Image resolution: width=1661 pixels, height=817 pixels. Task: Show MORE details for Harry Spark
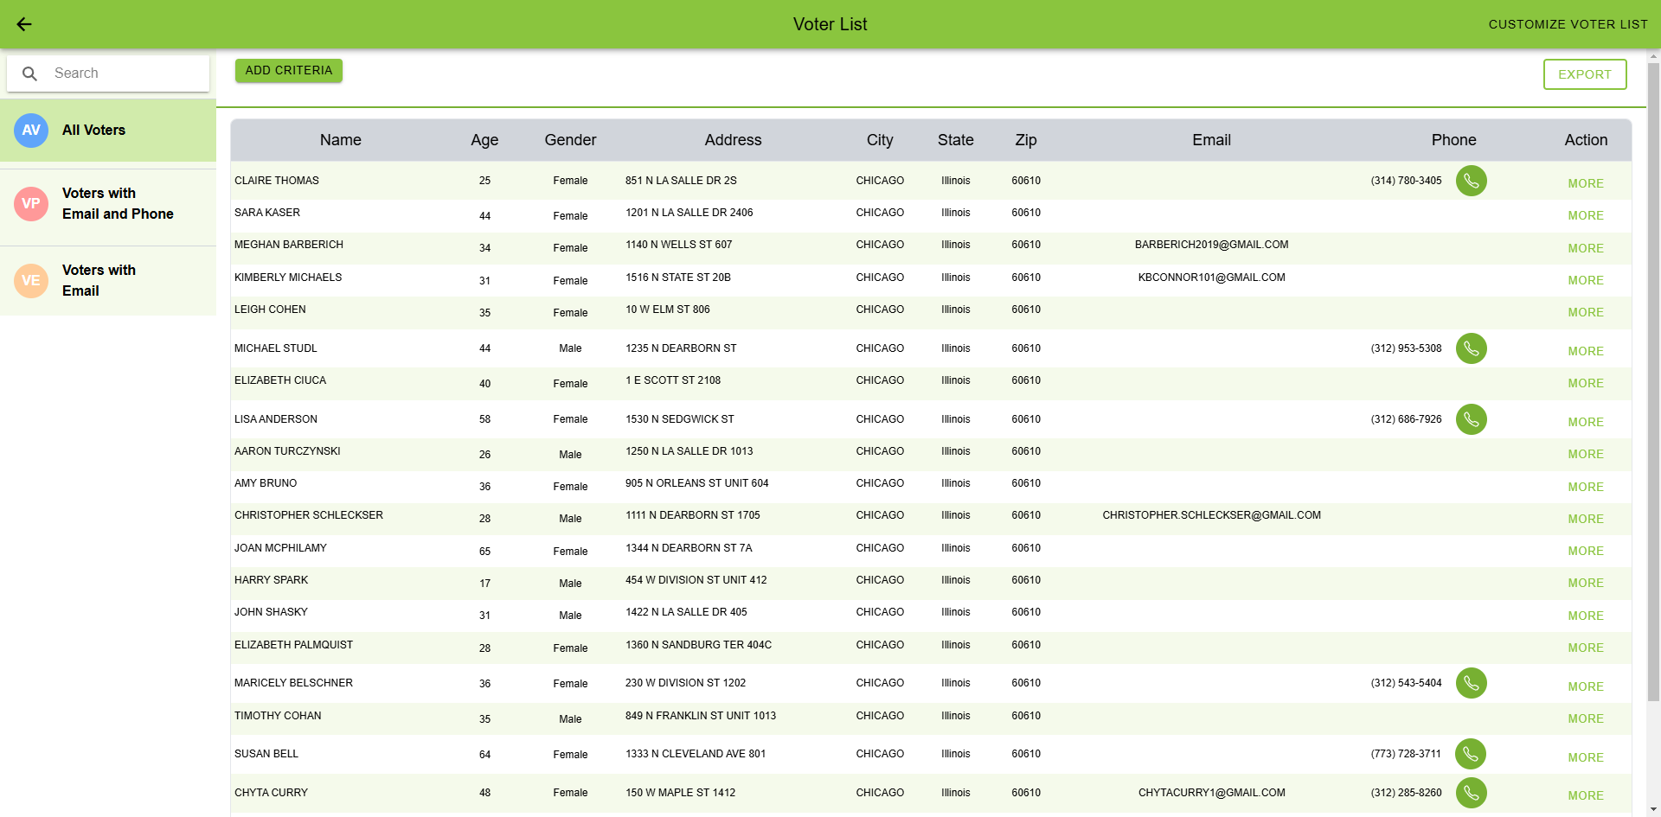(x=1585, y=583)
